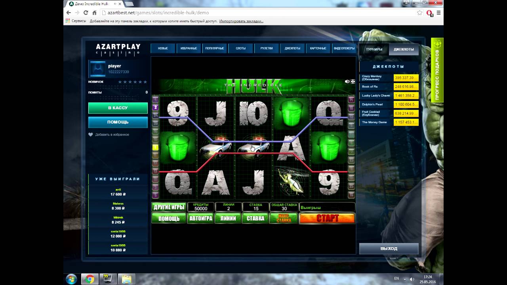Screen dimensions: 507x285
Task: Start Автоигра autoplay
Action: (x=200, y=218)
